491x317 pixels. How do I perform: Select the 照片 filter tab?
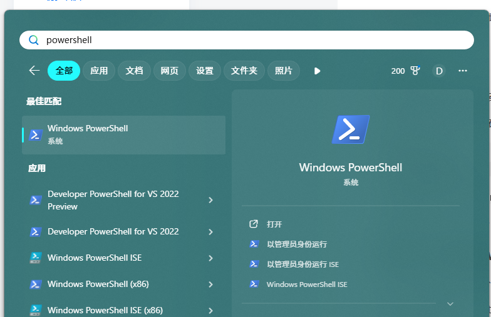(x=284, y=71)
